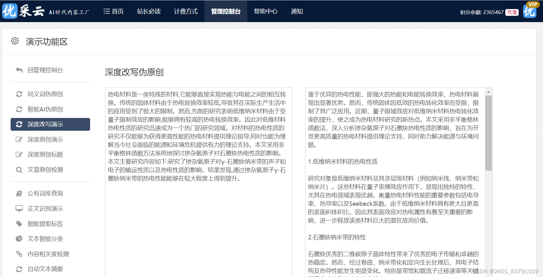Open the 通知 menu item
This screenshot has width=543, height=277.
point(297,11)
